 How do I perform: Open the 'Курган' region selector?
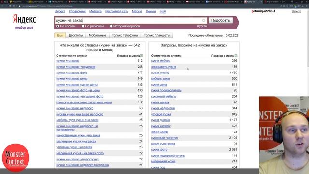(x=202, y=26)
